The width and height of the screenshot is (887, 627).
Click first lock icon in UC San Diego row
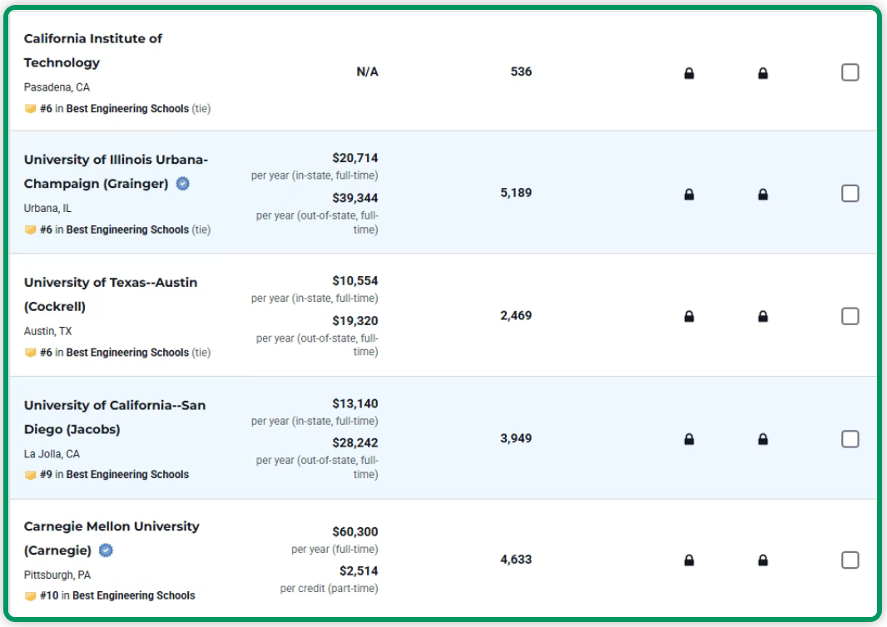click(x=689, y=439)
